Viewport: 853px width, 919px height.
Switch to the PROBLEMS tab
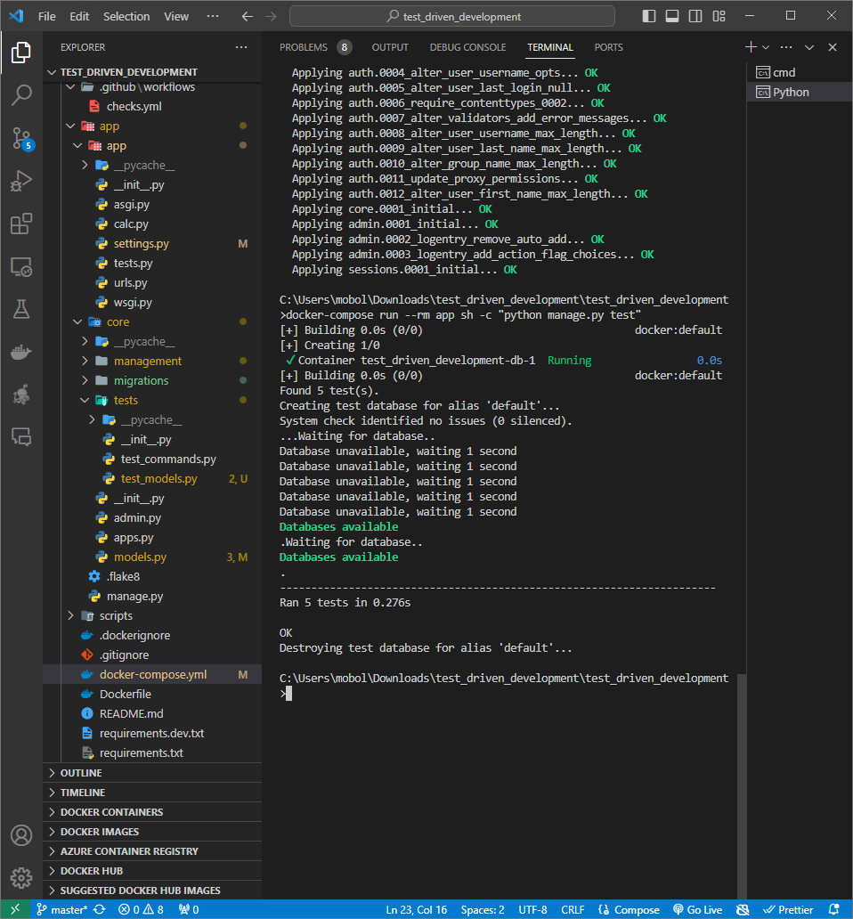pos(304,47)
